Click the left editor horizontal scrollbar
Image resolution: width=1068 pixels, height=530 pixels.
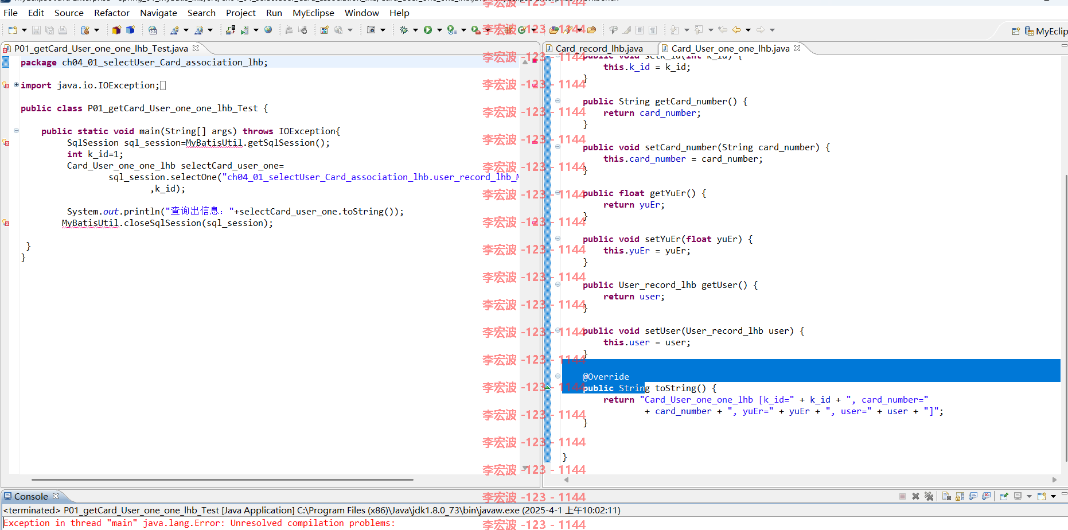click(223, 480)
